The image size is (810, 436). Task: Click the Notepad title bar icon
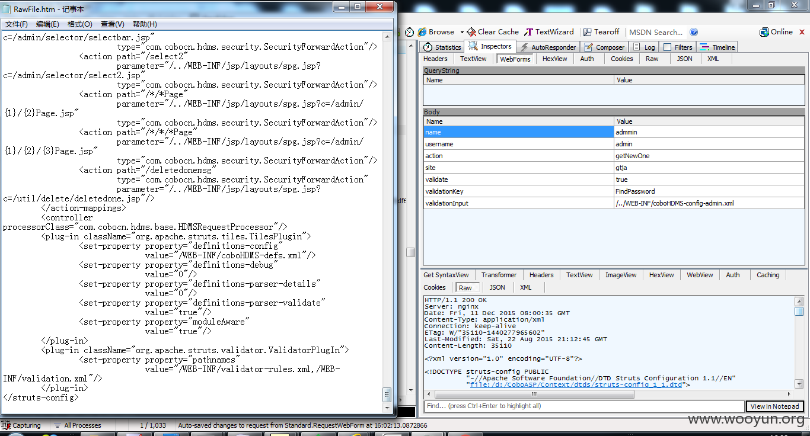pos(7,8)
